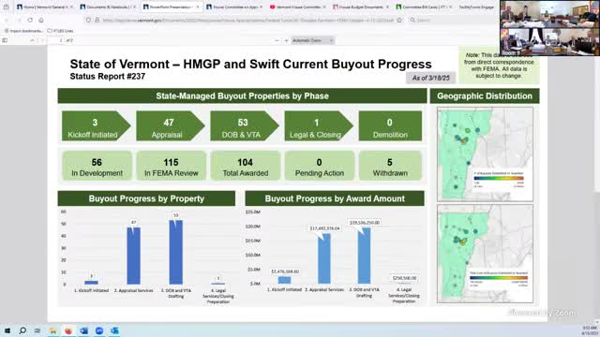The width and height of the screenshot is (600, 337).
Task: Switch to the House Committee on Appropriations tab
Action: point(234,7)
